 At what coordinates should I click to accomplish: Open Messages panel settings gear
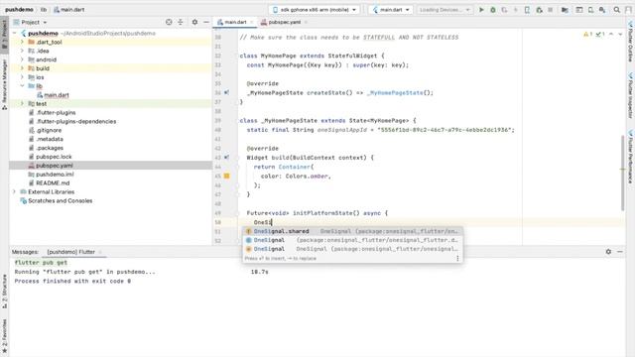608,252
